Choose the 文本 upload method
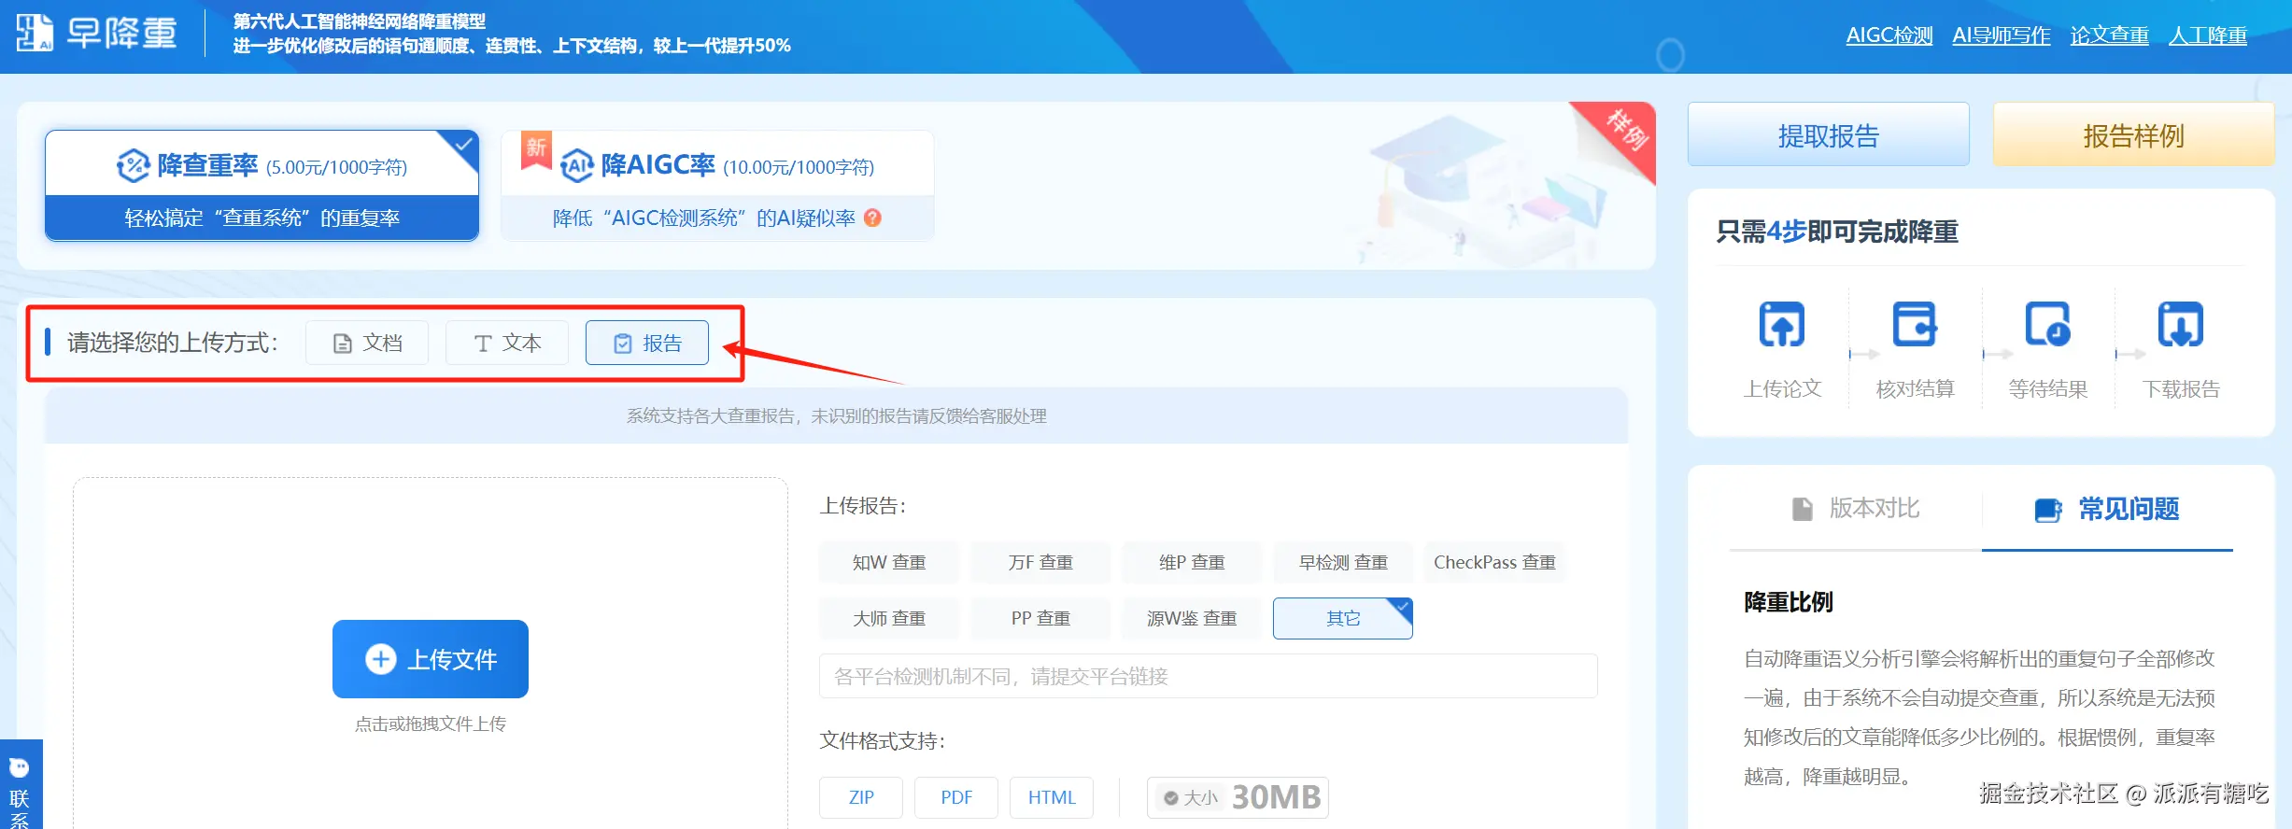This screenshot has height=829, width=2292. (507, 343)
